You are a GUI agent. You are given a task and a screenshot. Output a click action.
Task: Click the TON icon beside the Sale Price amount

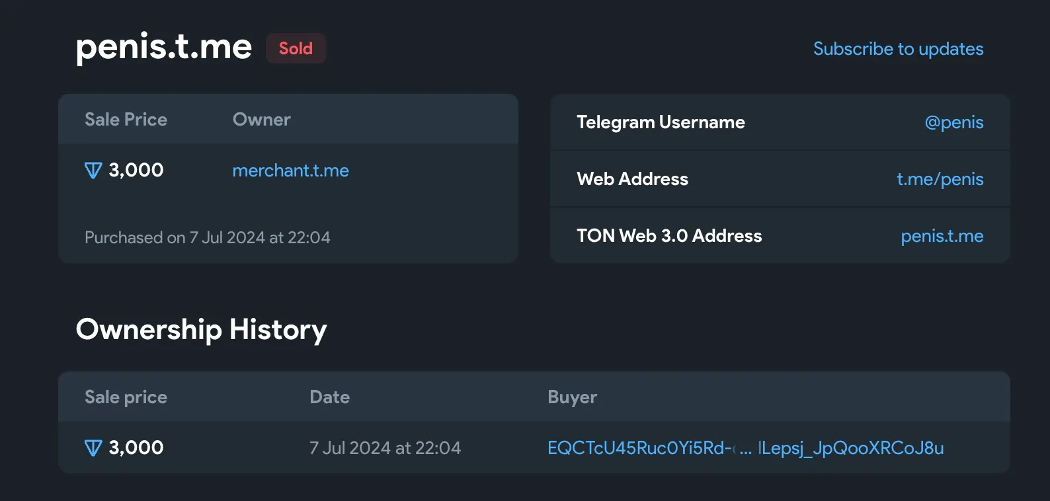[x=93, y=171]
